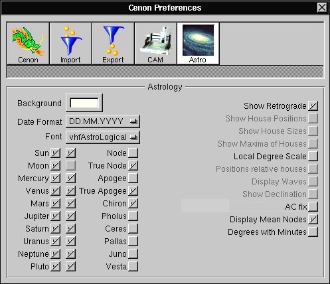Enable the Local Degree Scale checkbox
This screenshot has height=284, width=330.
coord(313,157)
